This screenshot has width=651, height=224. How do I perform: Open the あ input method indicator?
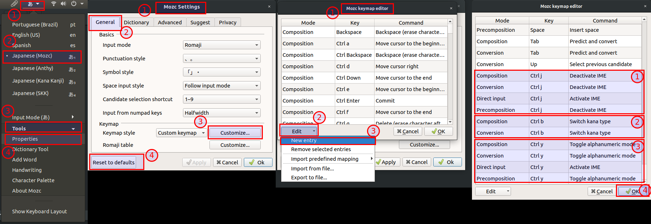pos(33,4)
